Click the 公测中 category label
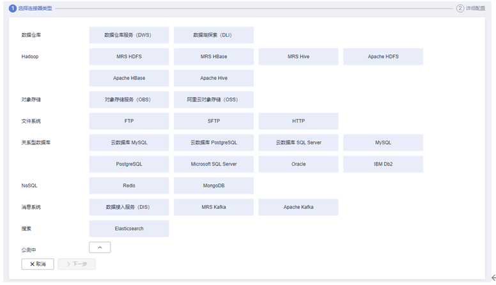This screenshot has height=285, width=496. click(29, 250)
